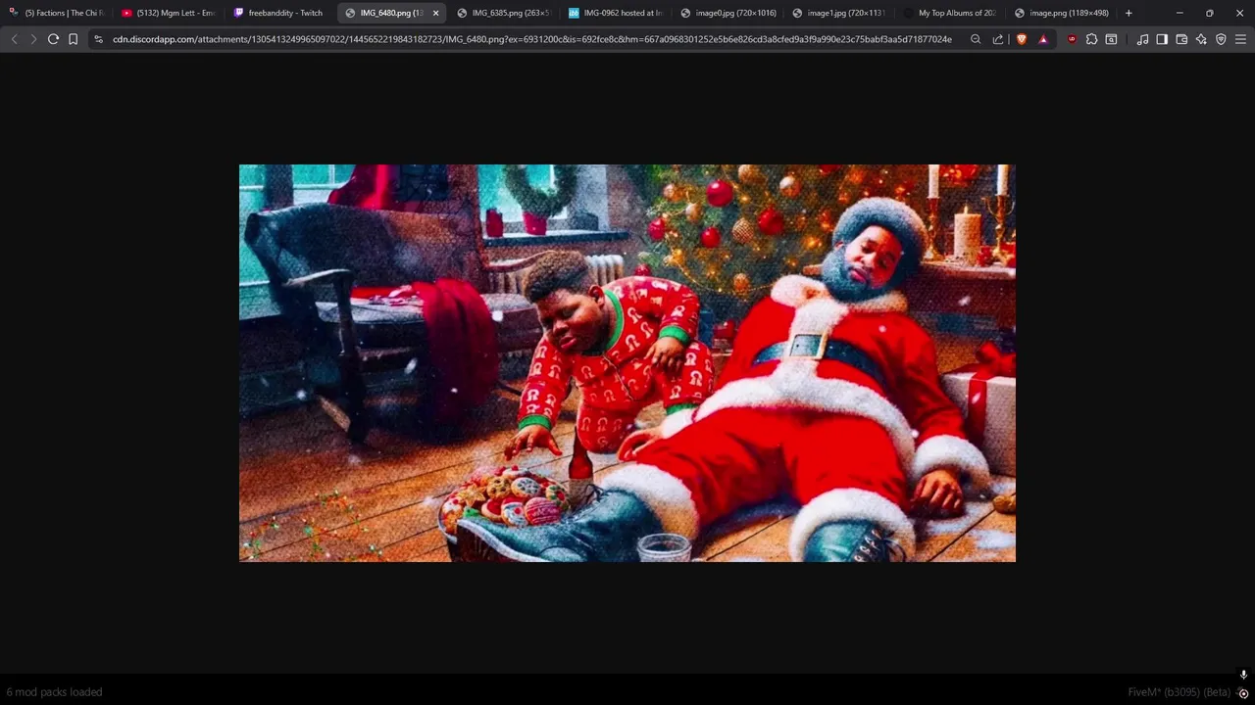Screen dimensions: 1255x705
Task: Open the media music-note control
Action: (1142, 39)
